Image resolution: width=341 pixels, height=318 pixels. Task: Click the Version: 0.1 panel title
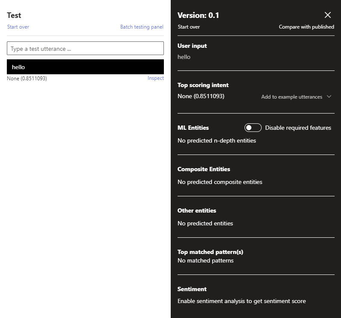[198, 15]
